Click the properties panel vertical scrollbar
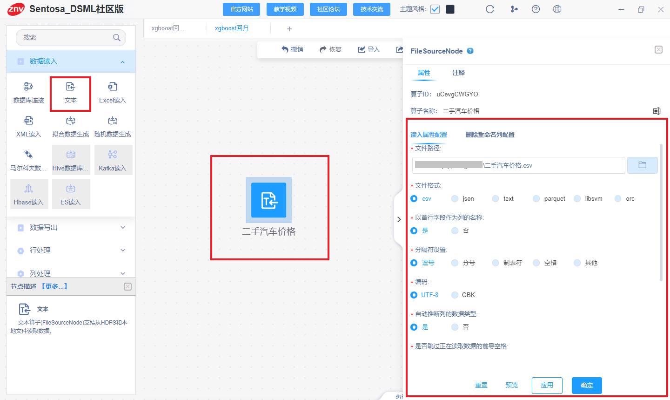This screenshot has height=400, width=670. coord(661,212)
